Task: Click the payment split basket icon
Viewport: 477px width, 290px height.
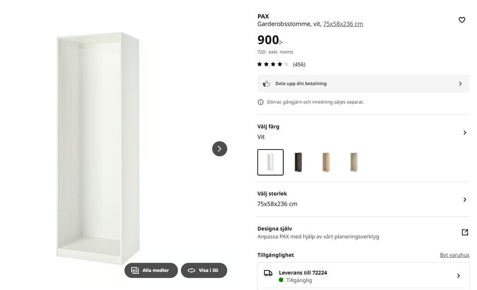Action: click(266, 84)
